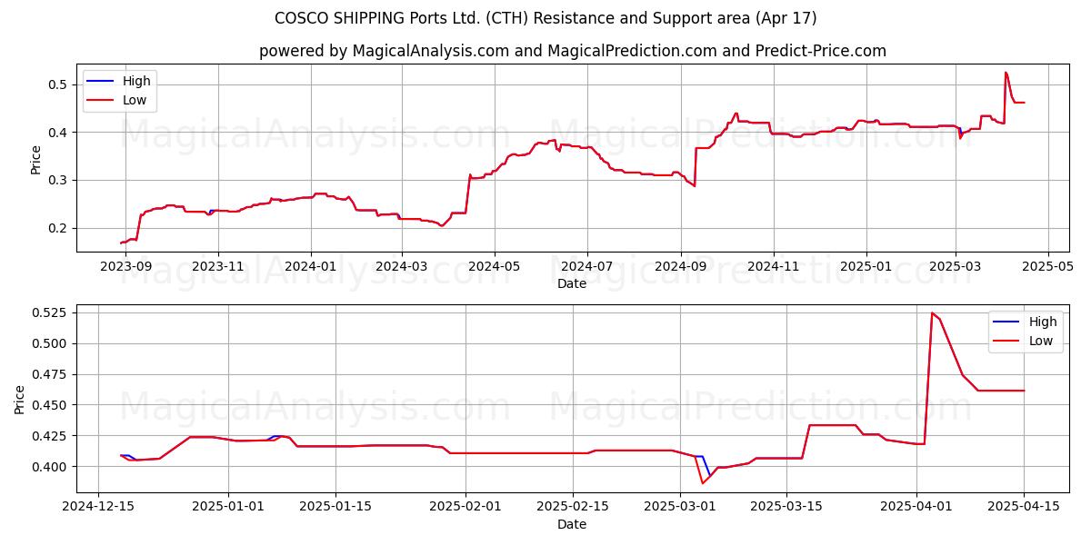1091x545 pixels.
Task: Click the 'powered by MagicalAnalysis.com' subtitle
Action: click(573, 51)
